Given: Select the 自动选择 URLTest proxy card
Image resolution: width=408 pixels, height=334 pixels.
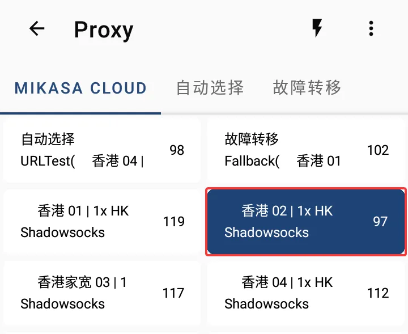Looking at the screenshot, I should pyautogui.click(x=102, y=150).
